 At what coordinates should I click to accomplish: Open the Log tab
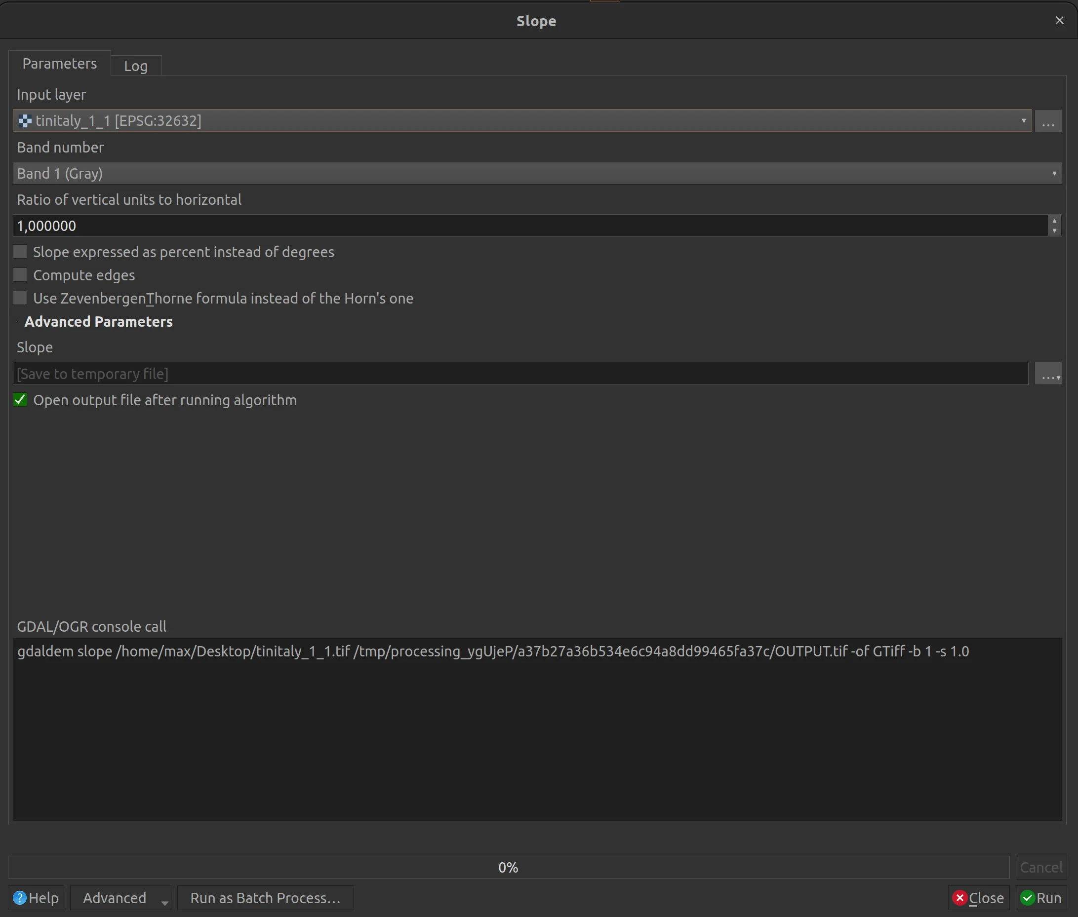[136, 66]
